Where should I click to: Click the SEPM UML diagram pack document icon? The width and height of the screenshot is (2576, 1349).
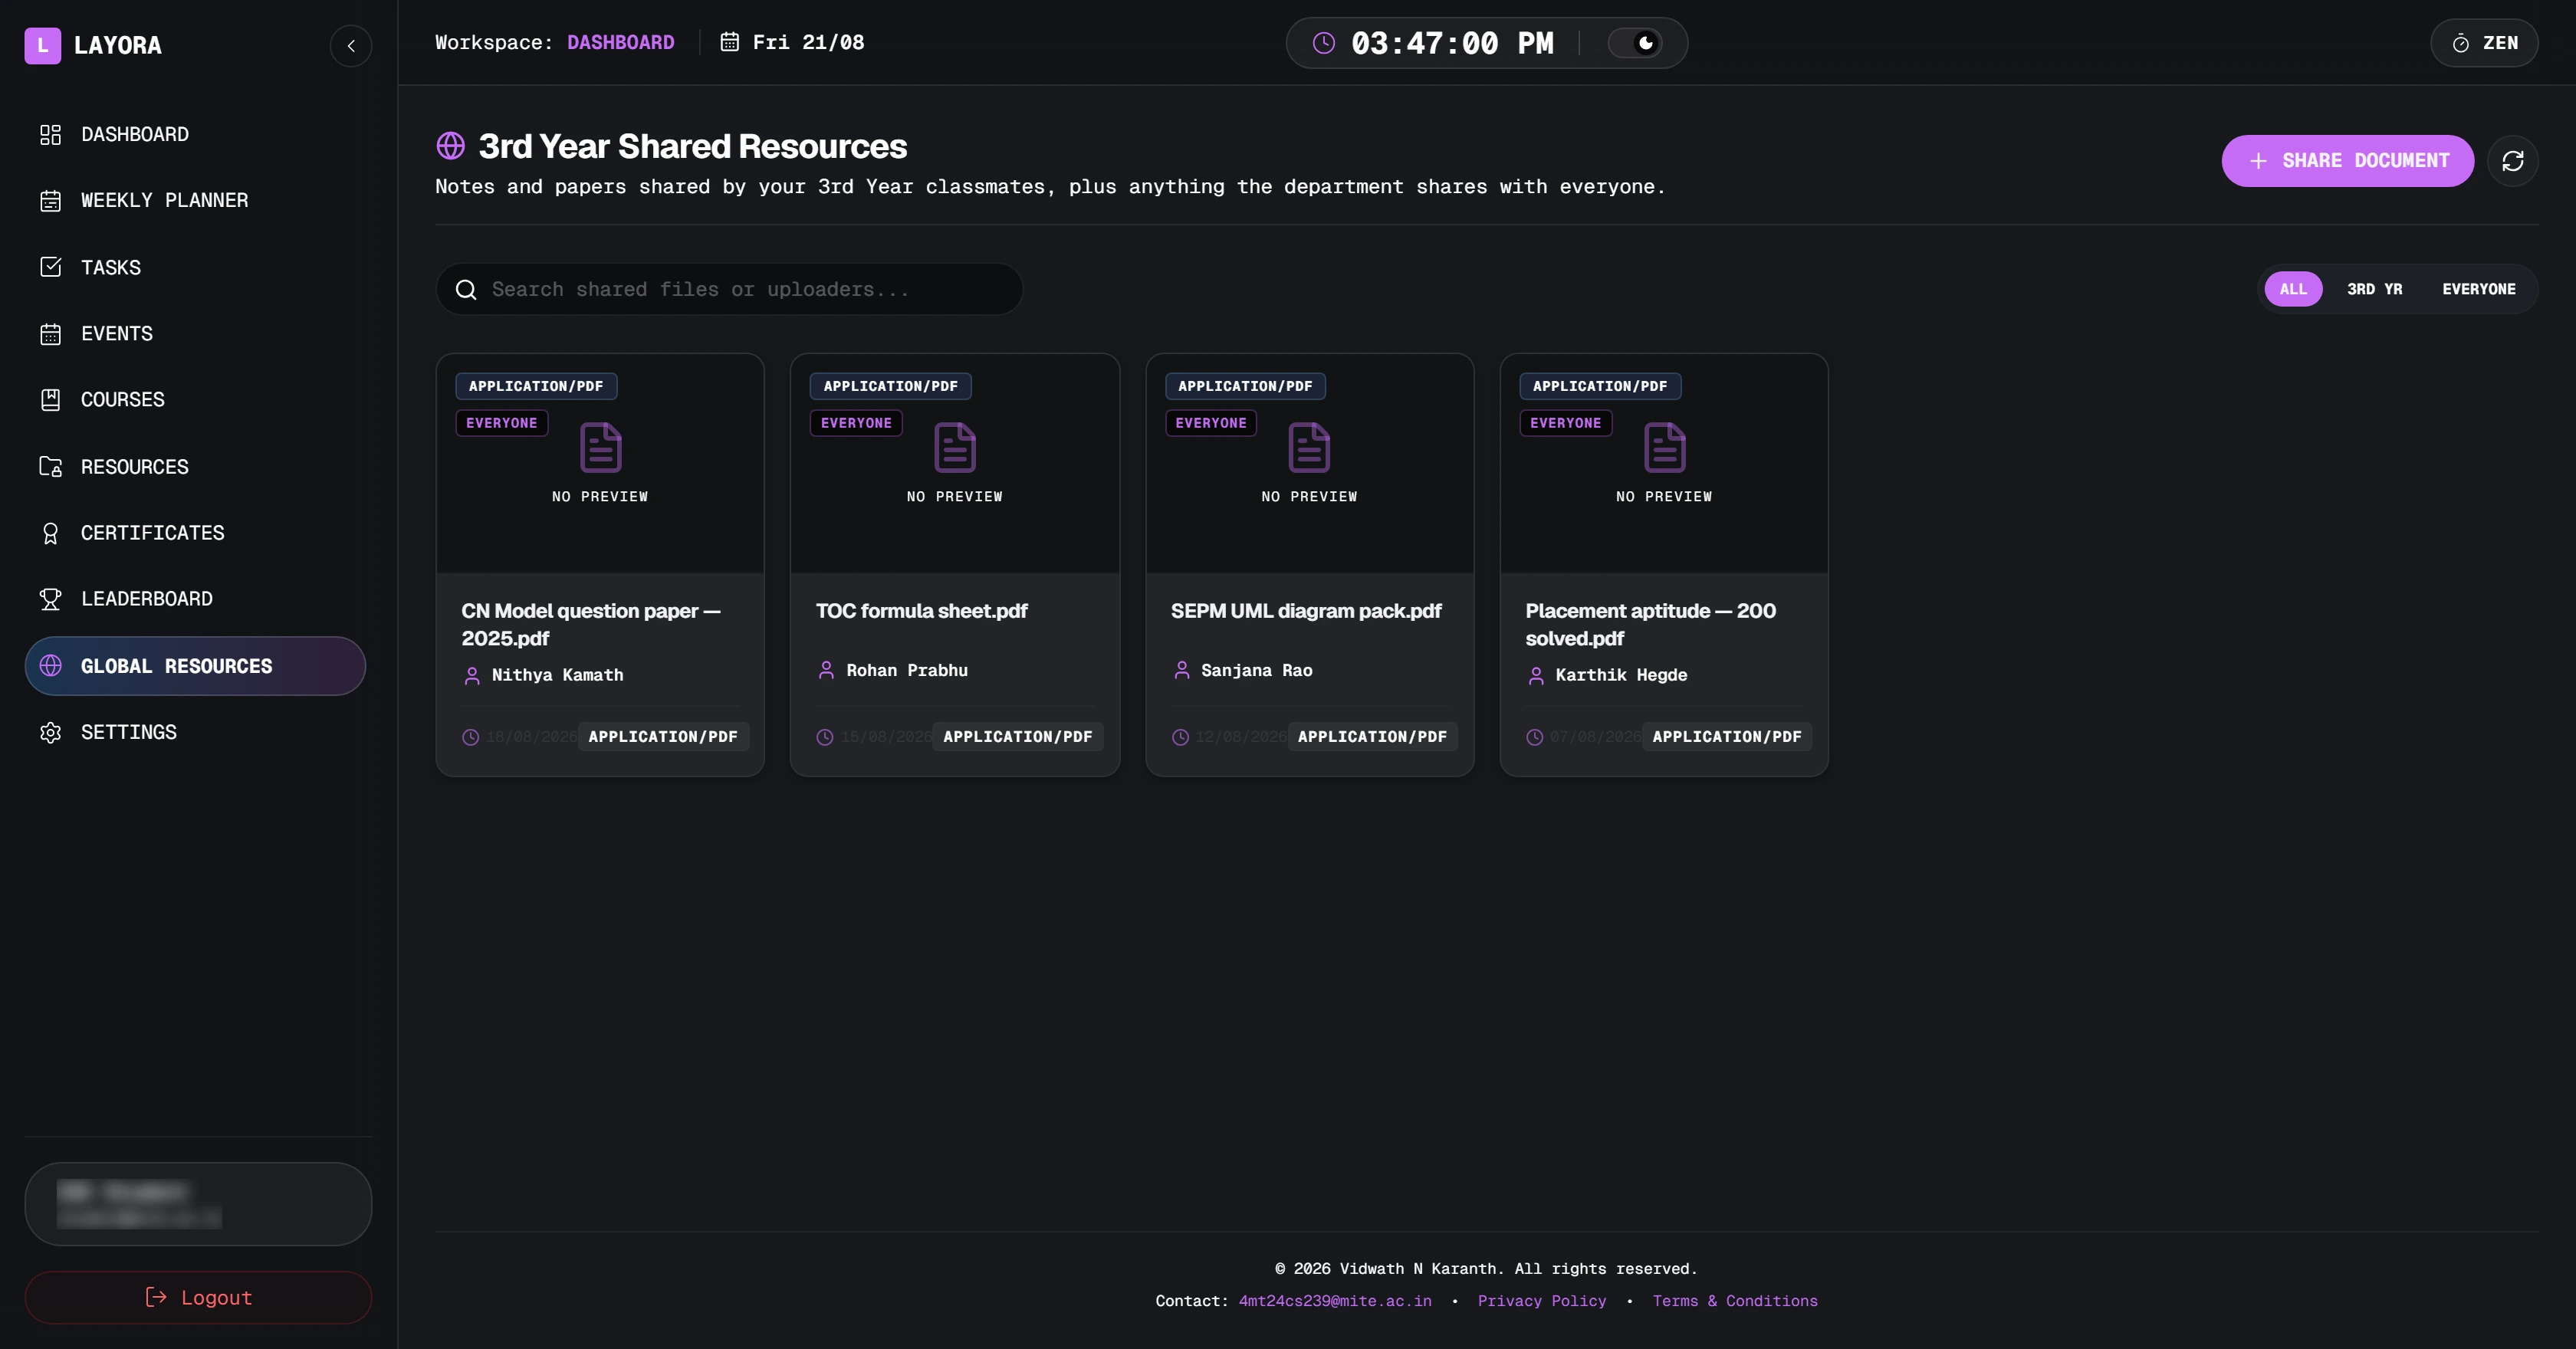1309,447
